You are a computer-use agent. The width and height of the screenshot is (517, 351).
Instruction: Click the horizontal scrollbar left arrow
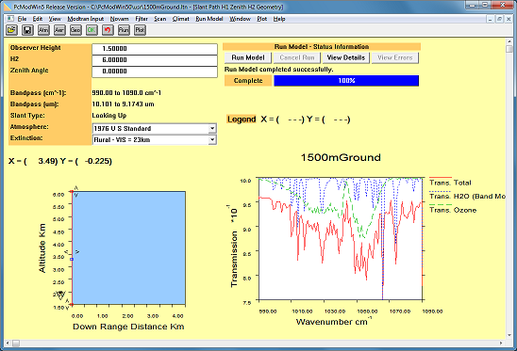(8, 343)
